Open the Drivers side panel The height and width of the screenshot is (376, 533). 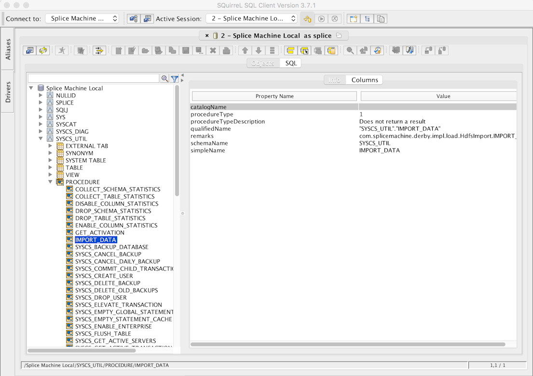point(8,92)
